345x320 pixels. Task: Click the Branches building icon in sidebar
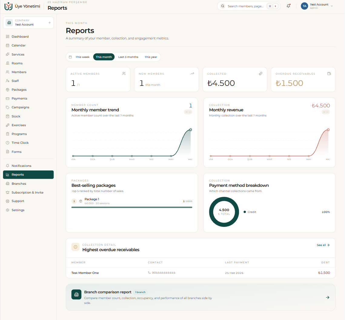8,184
